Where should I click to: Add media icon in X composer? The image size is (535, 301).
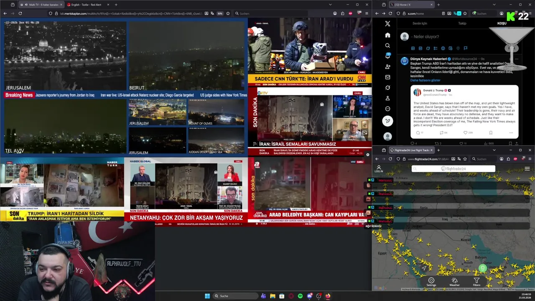coord(413,48)
